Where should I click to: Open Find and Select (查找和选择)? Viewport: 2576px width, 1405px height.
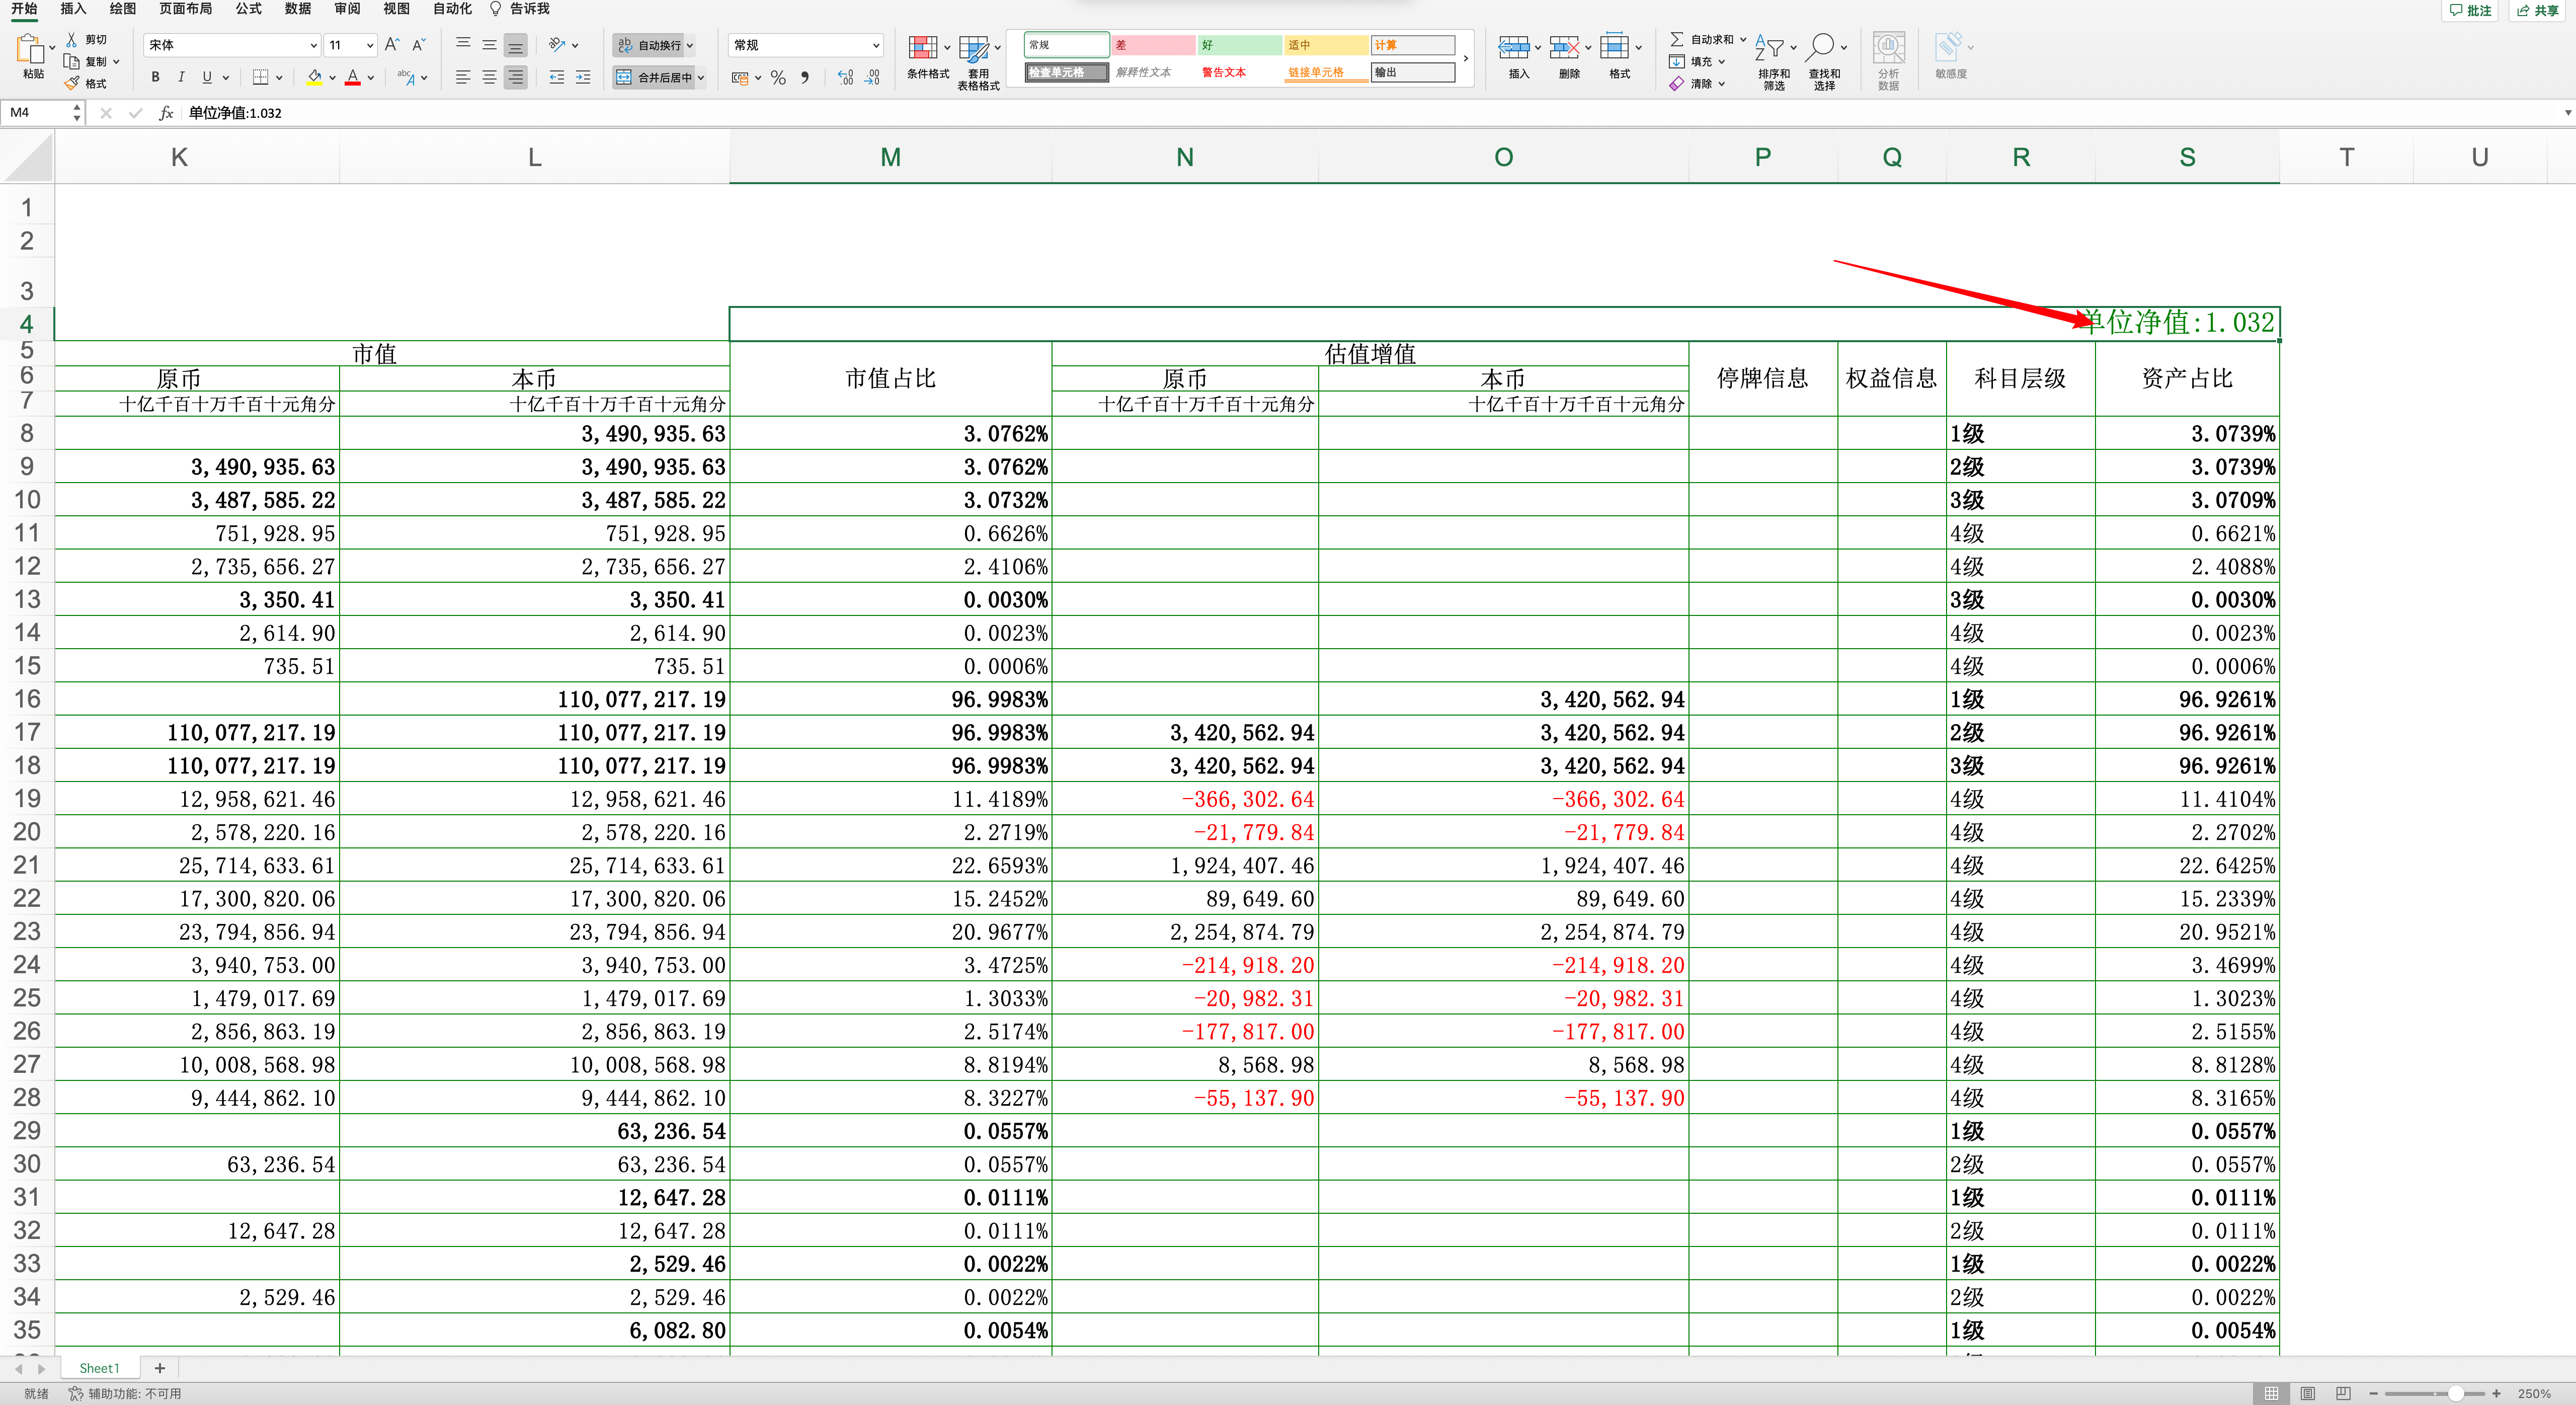[x=1824, y=62]
